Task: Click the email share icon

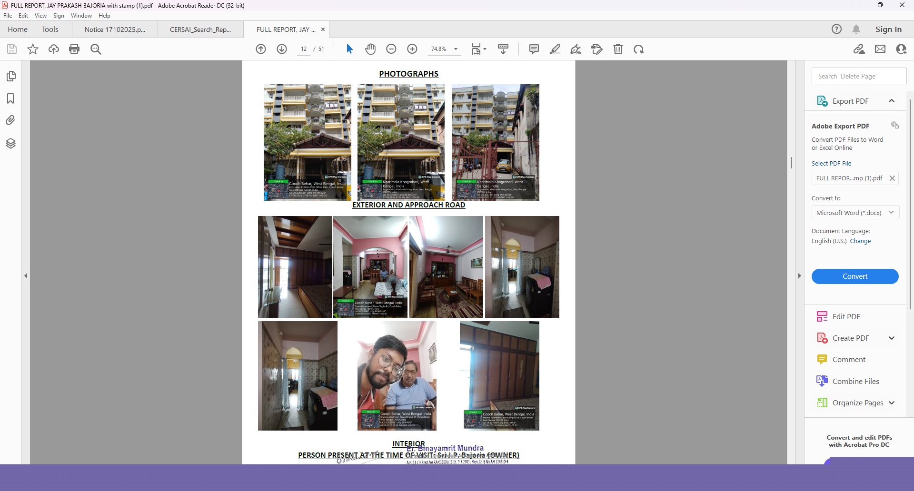Action: [x=880, y=49]
